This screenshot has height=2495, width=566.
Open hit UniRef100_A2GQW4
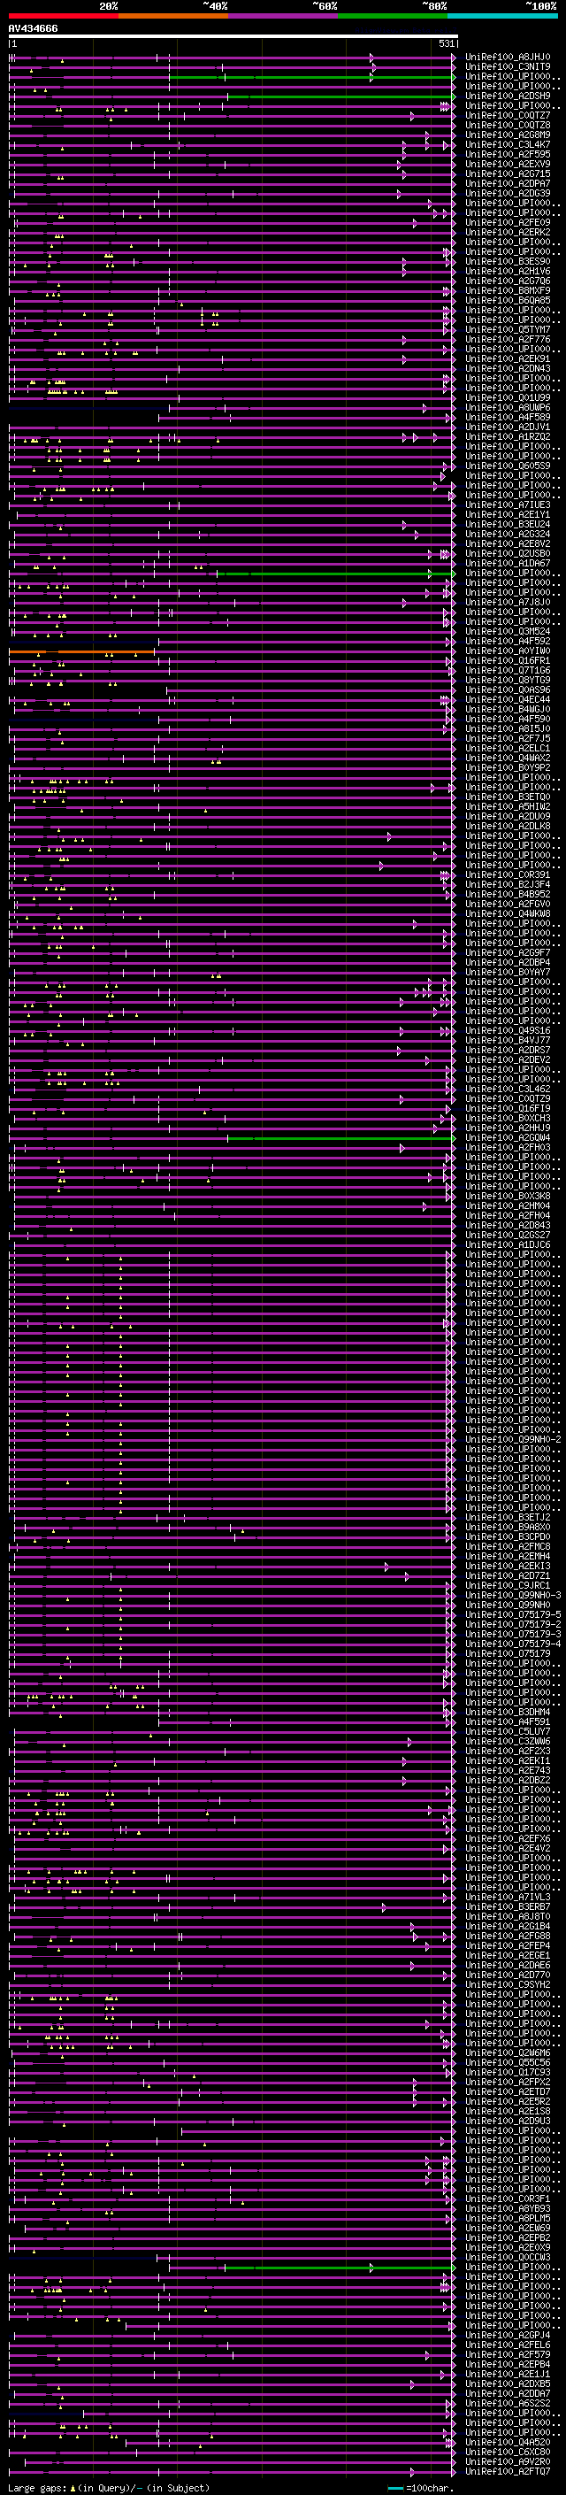pyautogui.click(x=508, y=1138)
